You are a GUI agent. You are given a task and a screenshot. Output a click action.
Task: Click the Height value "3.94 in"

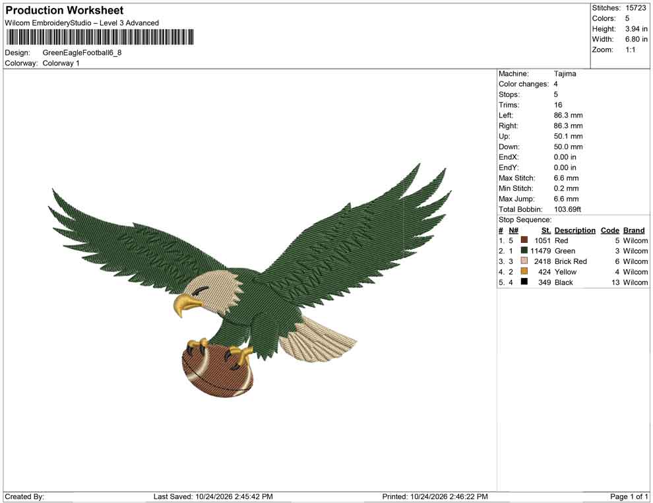click(x=637, y=29)
